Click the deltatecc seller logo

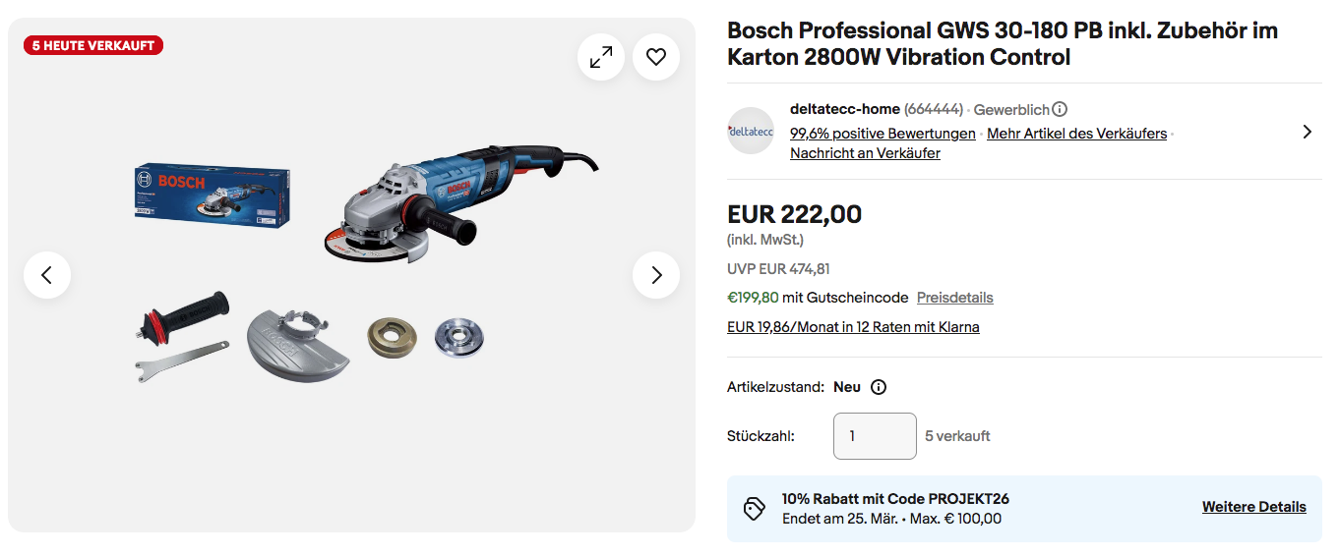click(x=751, y=131)
